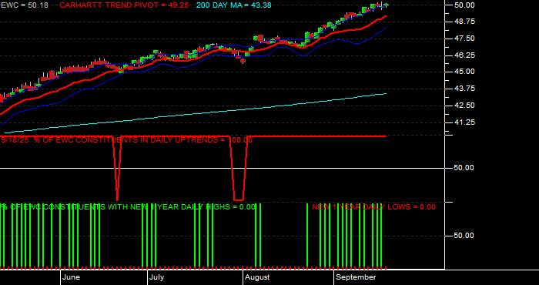Select the June date axis label
The width and height of the screenshot is (539, 285).
(72, 277)
